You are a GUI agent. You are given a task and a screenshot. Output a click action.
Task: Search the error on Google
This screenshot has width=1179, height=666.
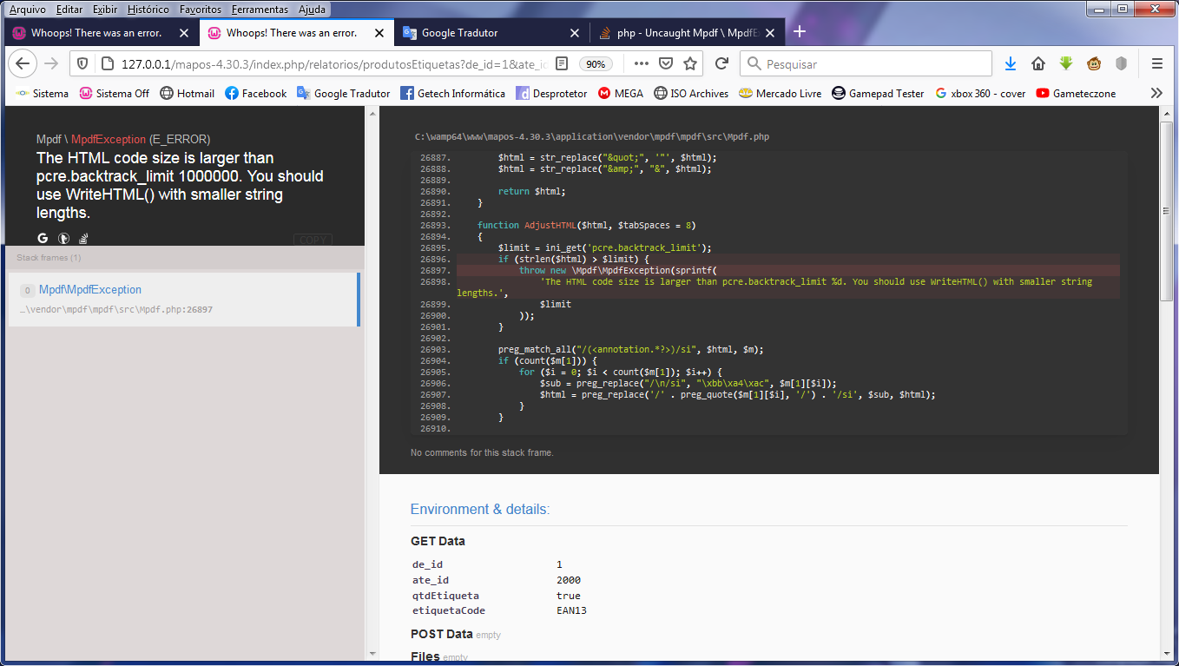[42, 238]
